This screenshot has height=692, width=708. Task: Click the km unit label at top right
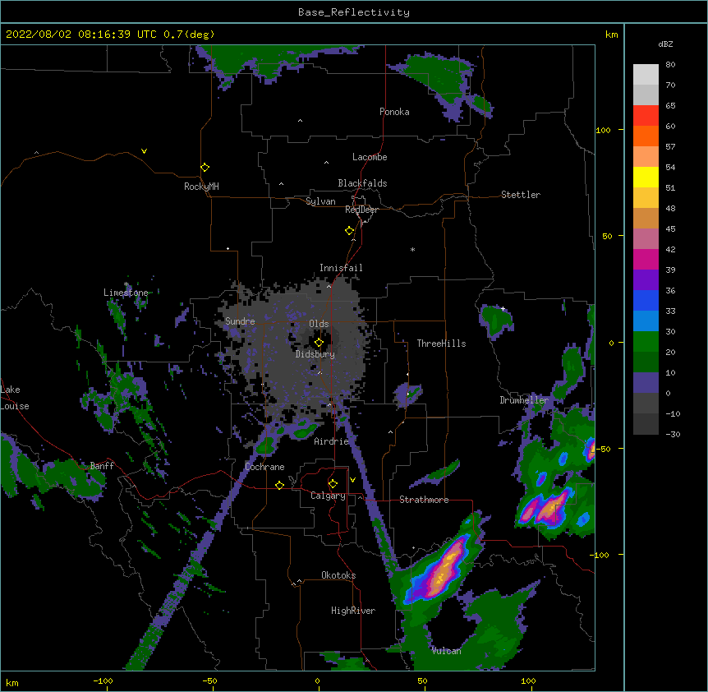[611, 35]
